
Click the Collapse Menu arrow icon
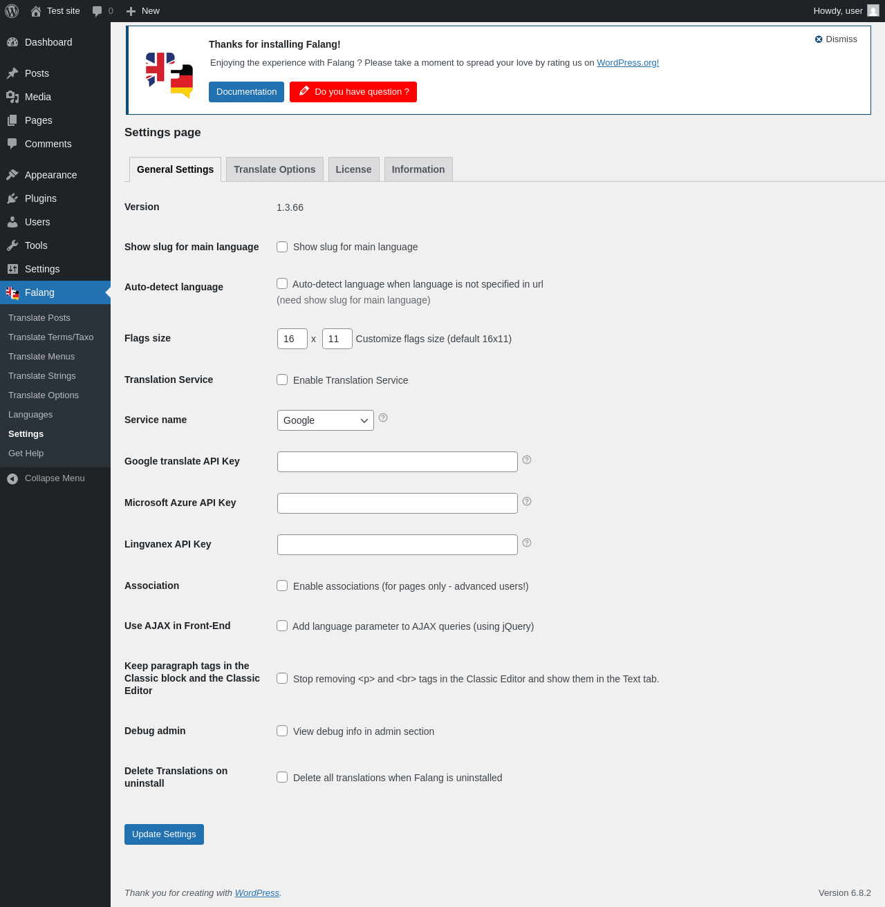click(12, 478)
